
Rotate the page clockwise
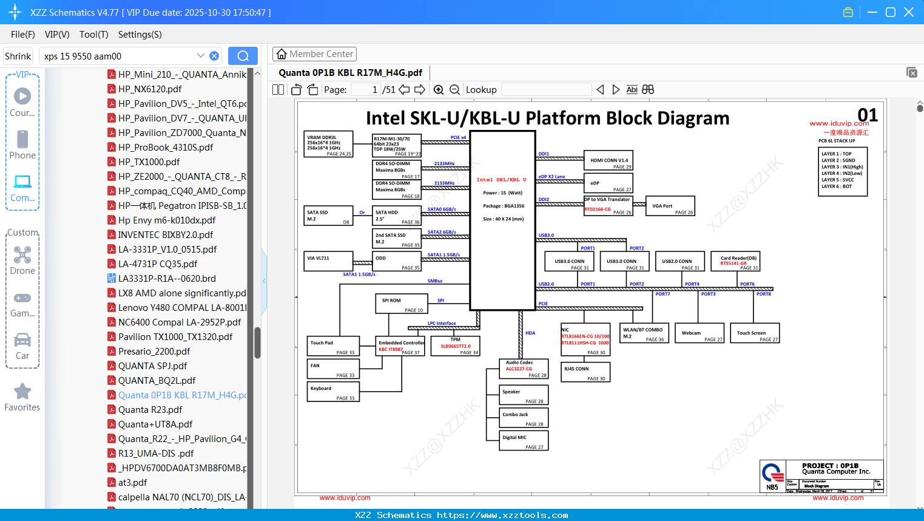tap(312, 89)
